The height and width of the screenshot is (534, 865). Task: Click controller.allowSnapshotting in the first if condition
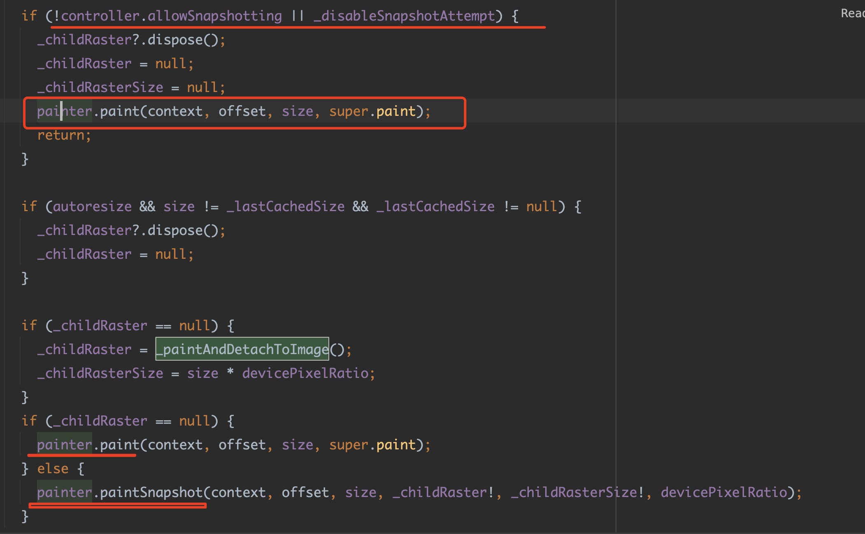[x=171, y=16]
